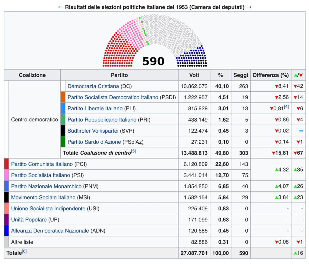Screen dimensions: 309x267
Task: Open Partito Socialista Democratico Italiano link
Action: [113, 97]
